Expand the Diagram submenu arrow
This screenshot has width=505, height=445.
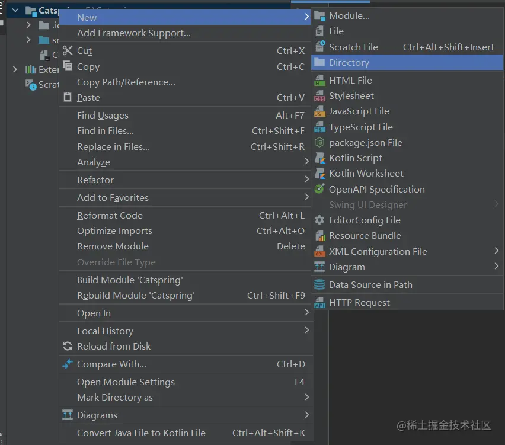click(x=496, y=266)
